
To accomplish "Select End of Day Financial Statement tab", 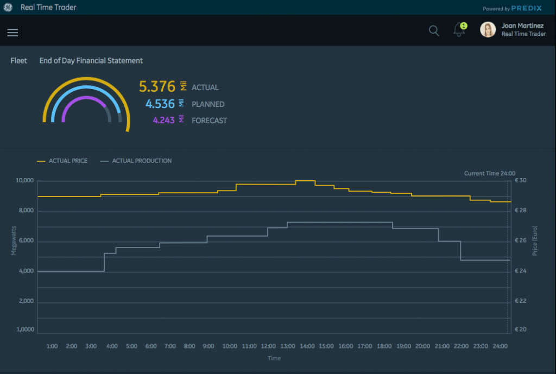I will (x=91, y=61).
